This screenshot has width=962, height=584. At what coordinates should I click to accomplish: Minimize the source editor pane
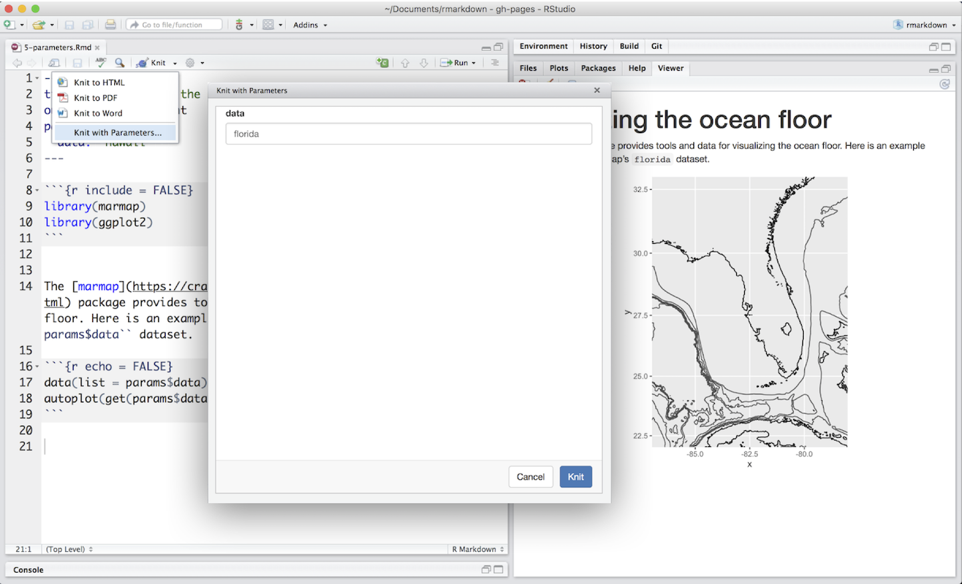tap(486, 47)
